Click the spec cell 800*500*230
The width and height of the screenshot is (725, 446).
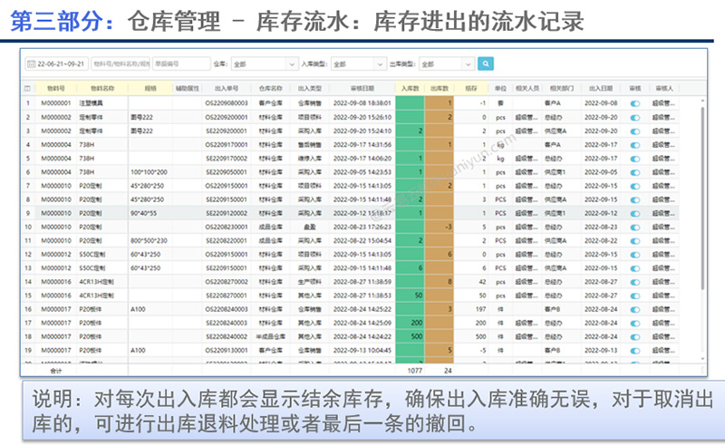[x=150, y=240]
